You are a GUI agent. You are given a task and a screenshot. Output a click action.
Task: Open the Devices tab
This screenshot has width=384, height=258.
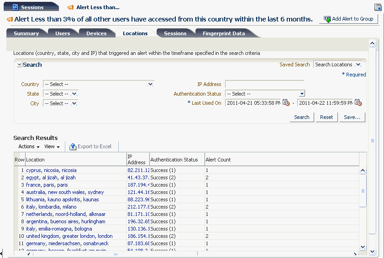click(x=96, y=33)
